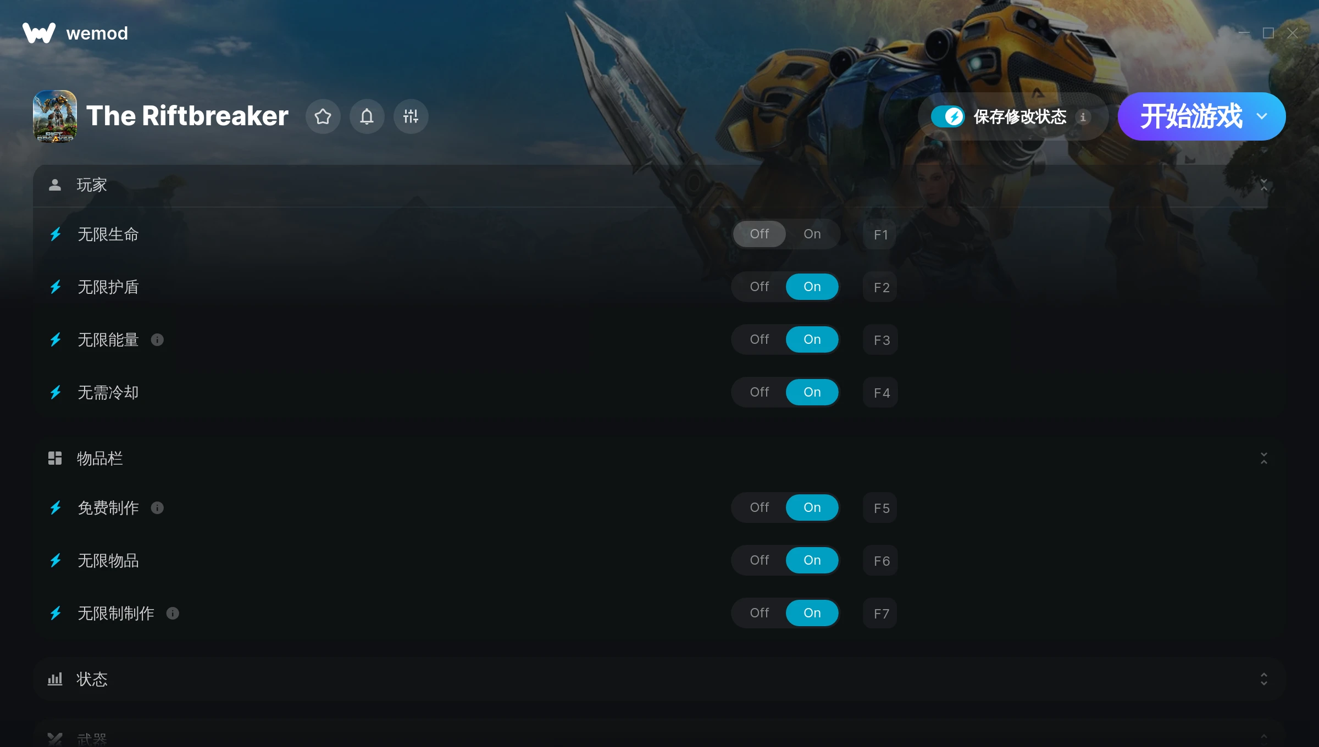
Task: Change the F1 hotkey binding
Action: 880,235
